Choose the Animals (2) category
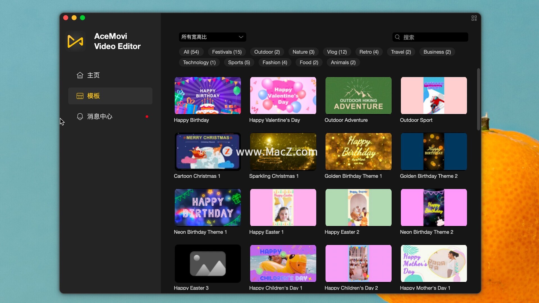 tap(343, 63)
